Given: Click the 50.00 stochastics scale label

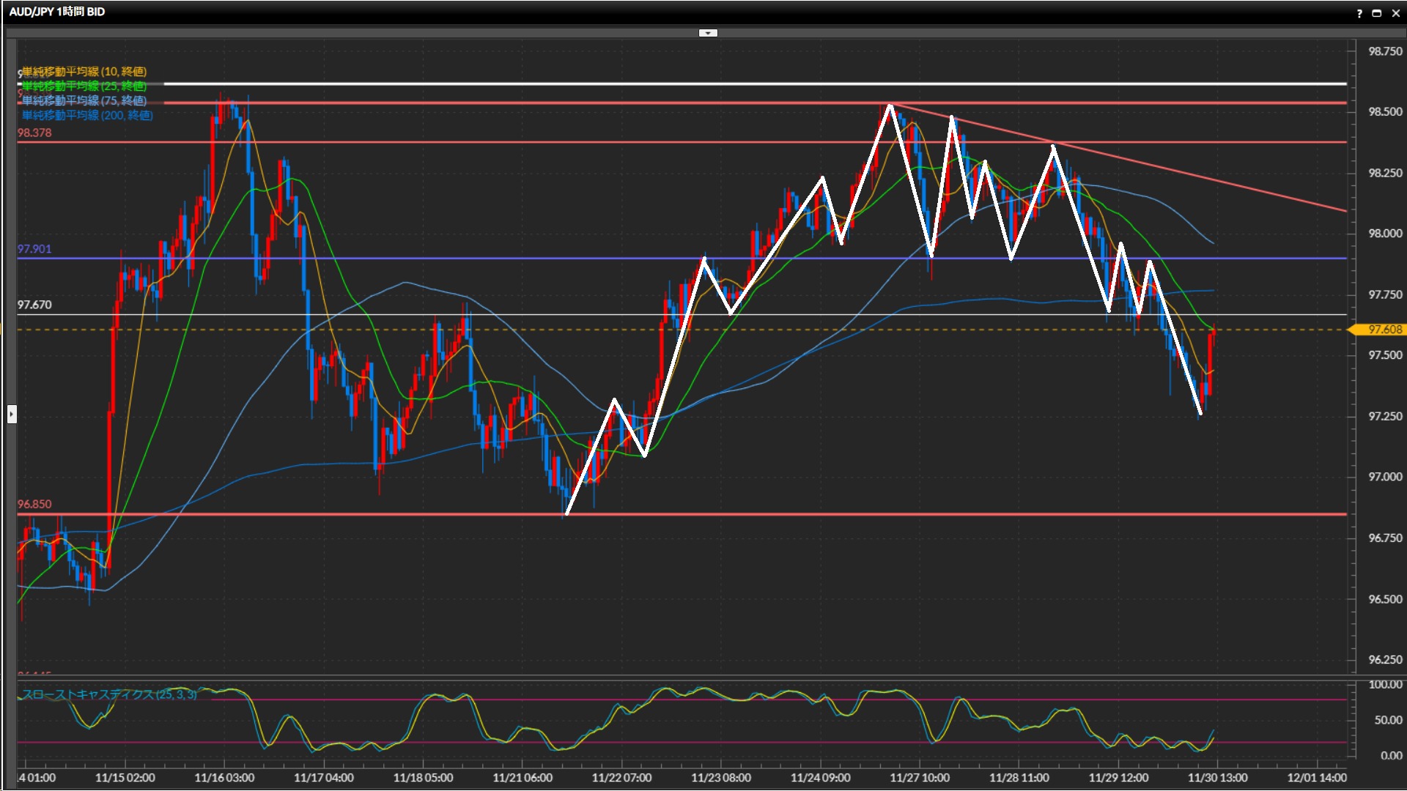Looking at the screenshot, I should point(1388,720).
